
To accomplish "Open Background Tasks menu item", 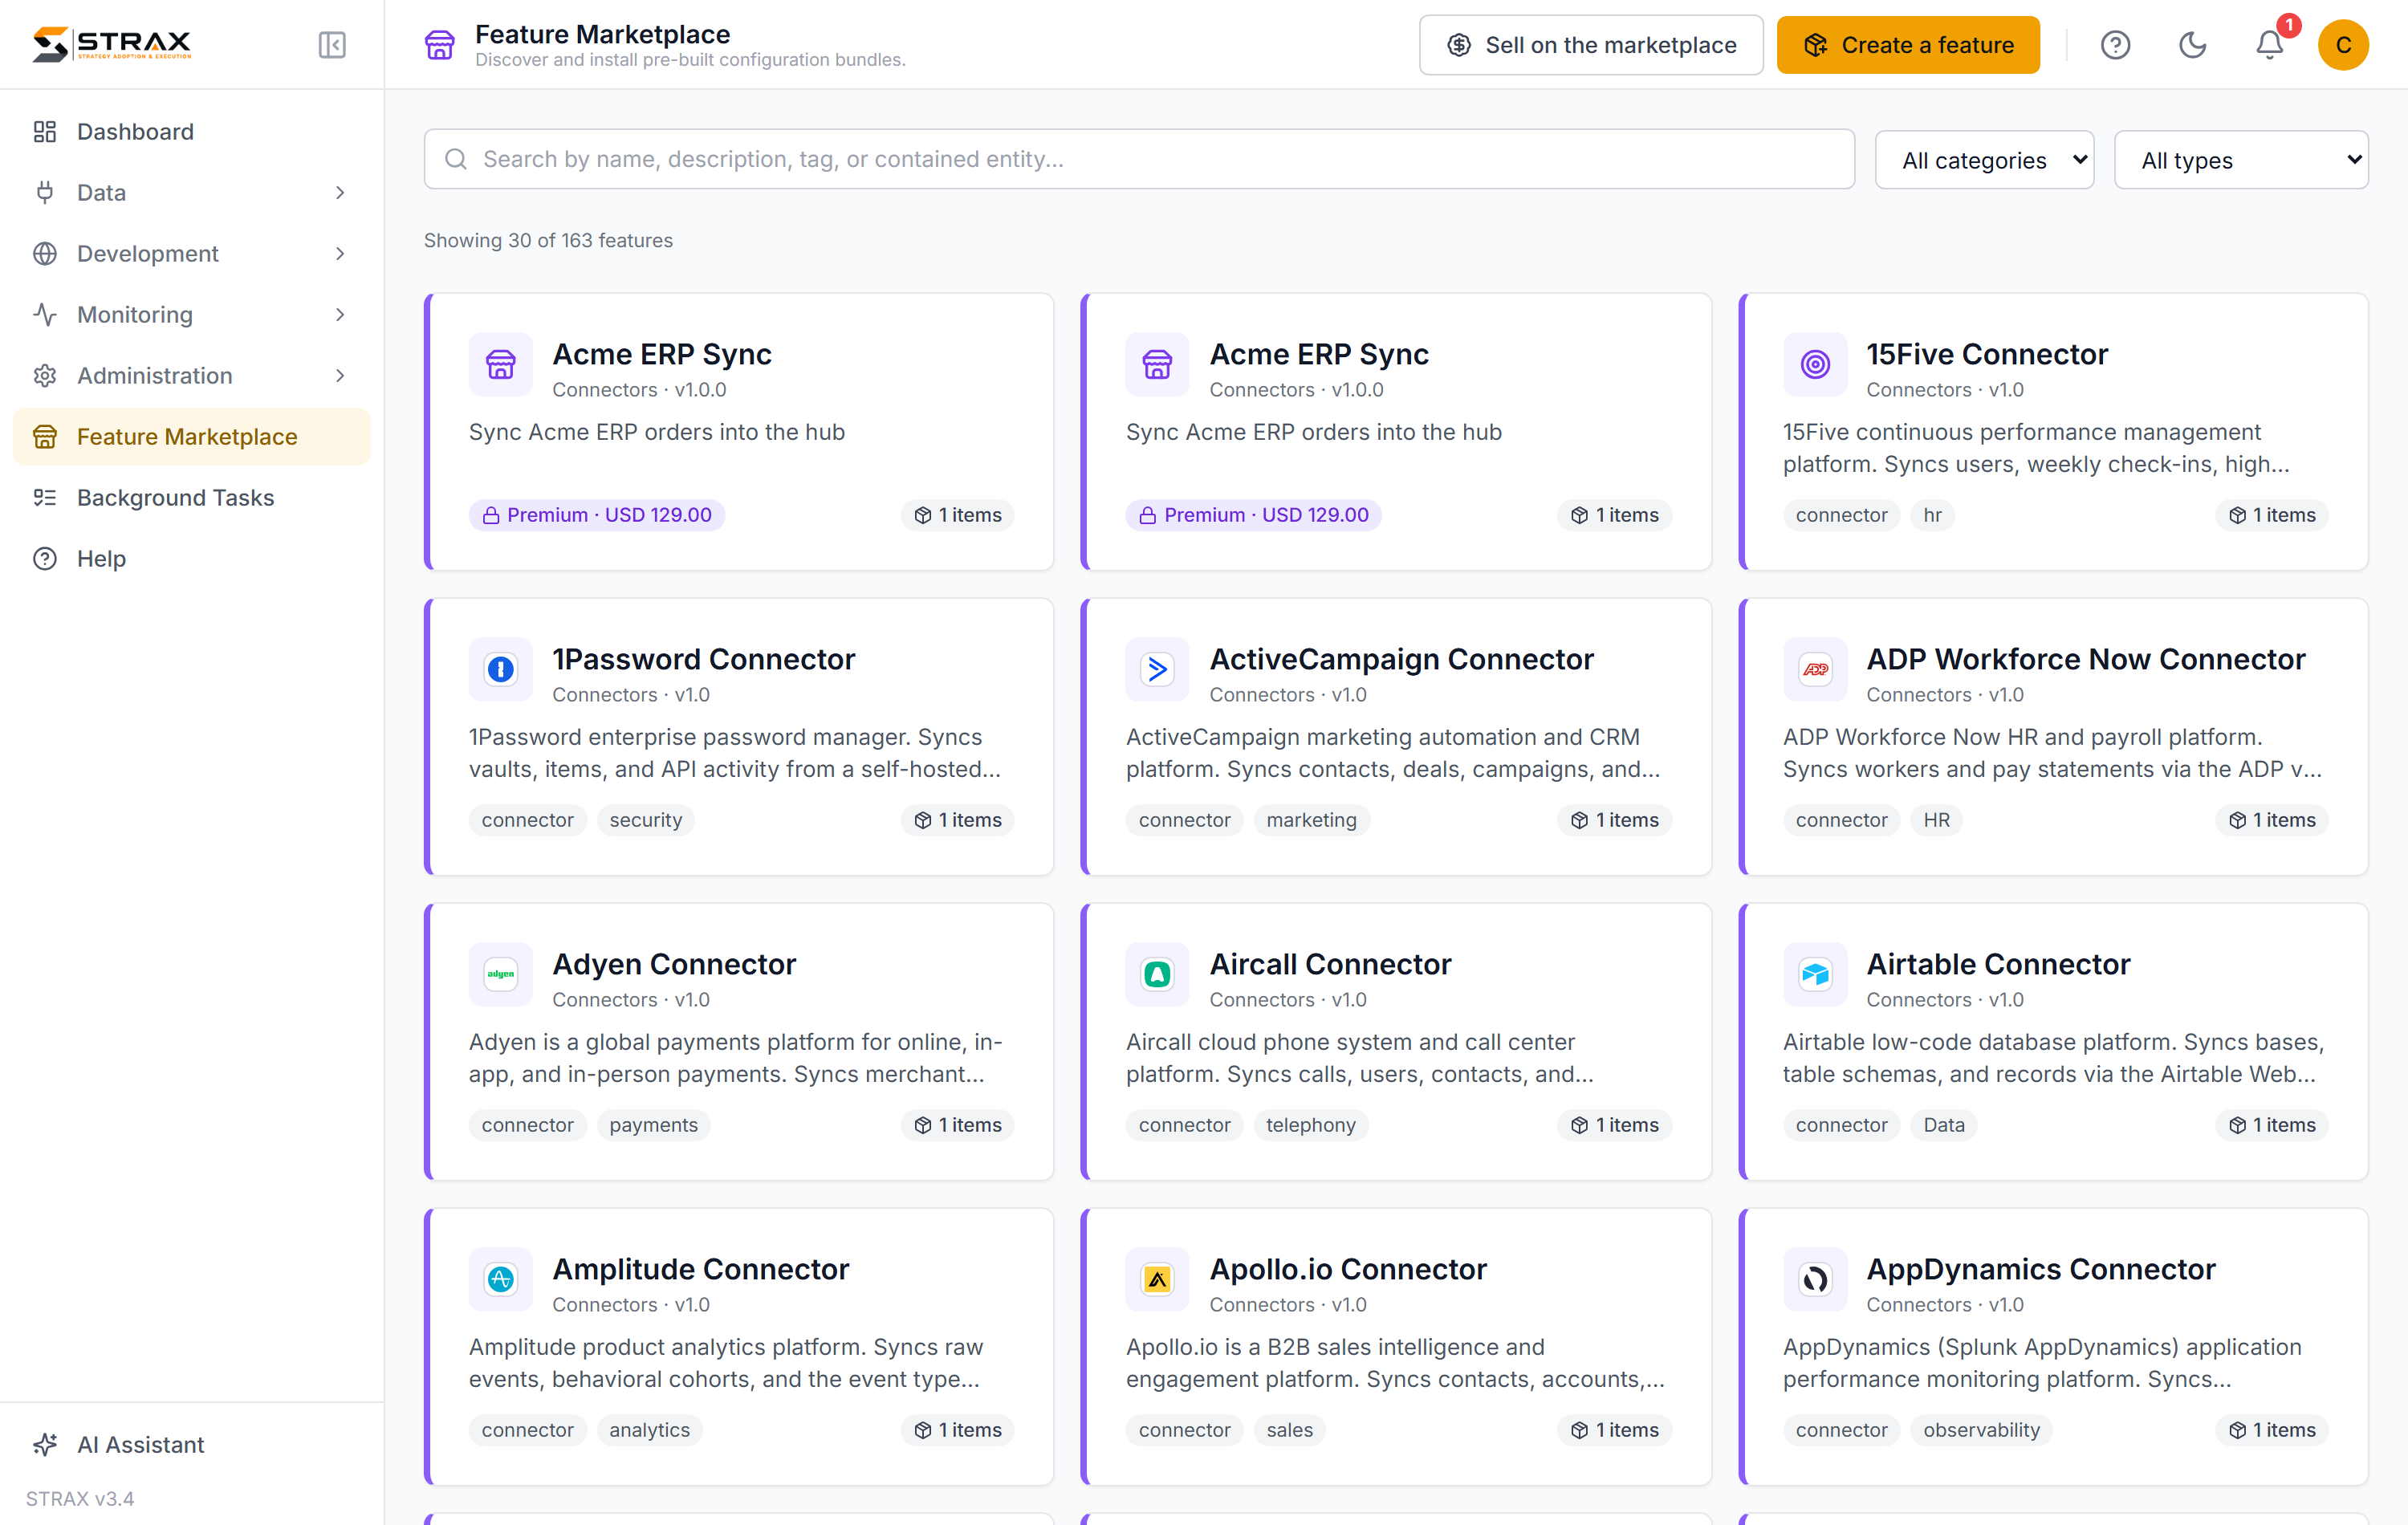I will pyautogui.click(x=192, y=498).
